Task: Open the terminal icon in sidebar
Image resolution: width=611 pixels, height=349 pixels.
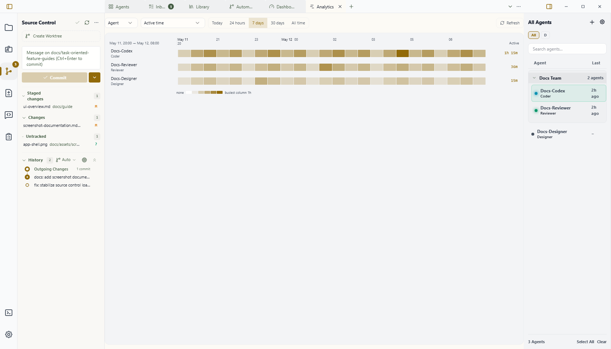Action: tap(9, 313)
